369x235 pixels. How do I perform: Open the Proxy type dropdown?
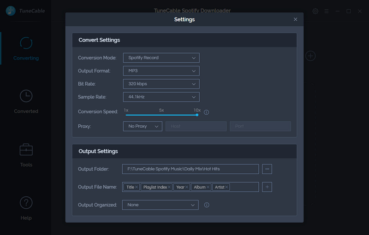tap(143, 126)
